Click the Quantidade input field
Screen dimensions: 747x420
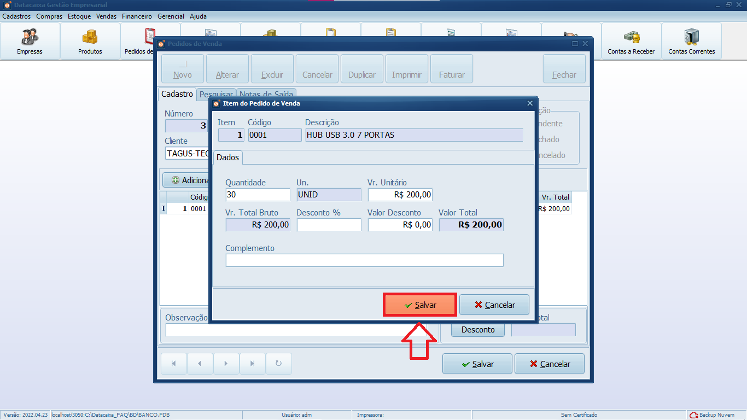pyautogui.click(x=258, y=195)
